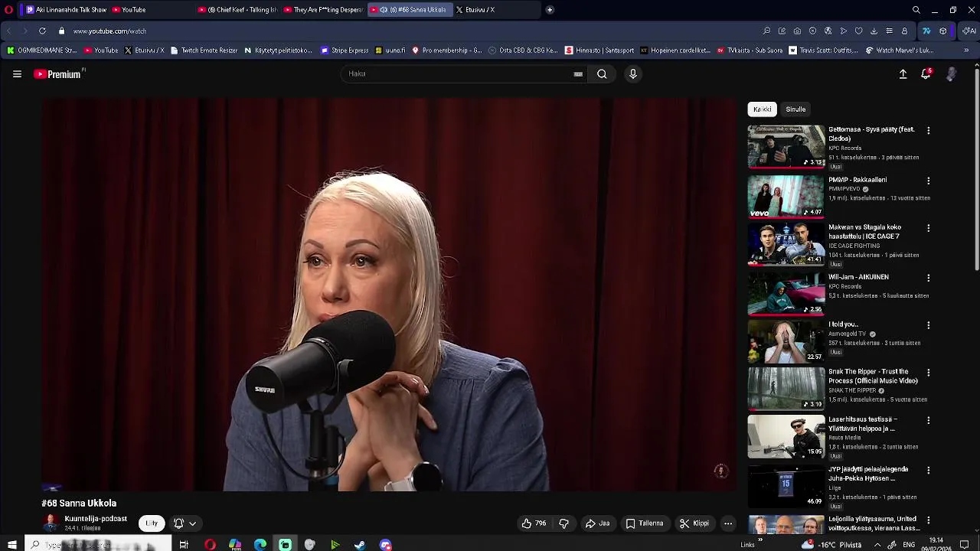The height and width of the screenshot is (551, 980).
Task: Share the video with Jaa button
Action: (597, 523)
